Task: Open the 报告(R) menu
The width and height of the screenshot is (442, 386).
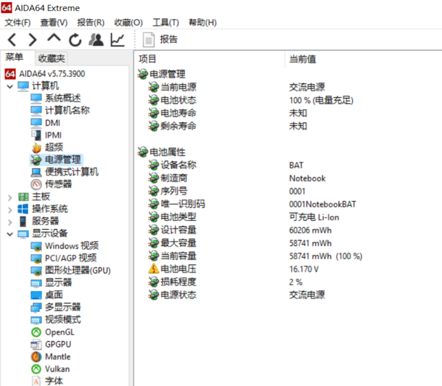Action: coord(91,22)
